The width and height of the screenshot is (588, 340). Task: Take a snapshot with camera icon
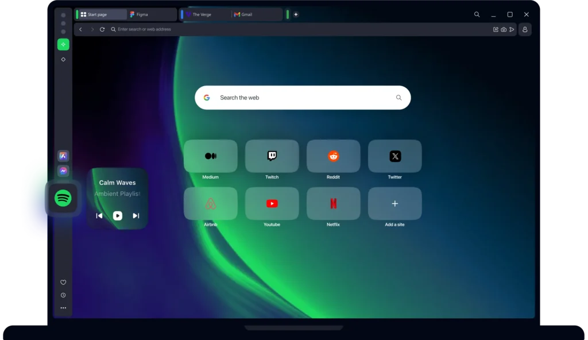[504, 29]
